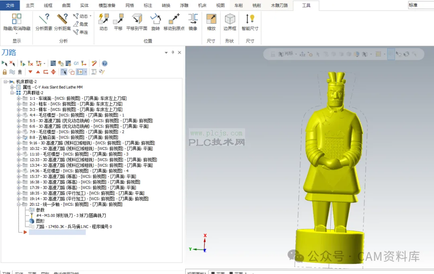Image resolution: width=434 pixels, height=274 pixels.
Task: Switch to the 铣削 milling tab
Action: click(256, 5)
